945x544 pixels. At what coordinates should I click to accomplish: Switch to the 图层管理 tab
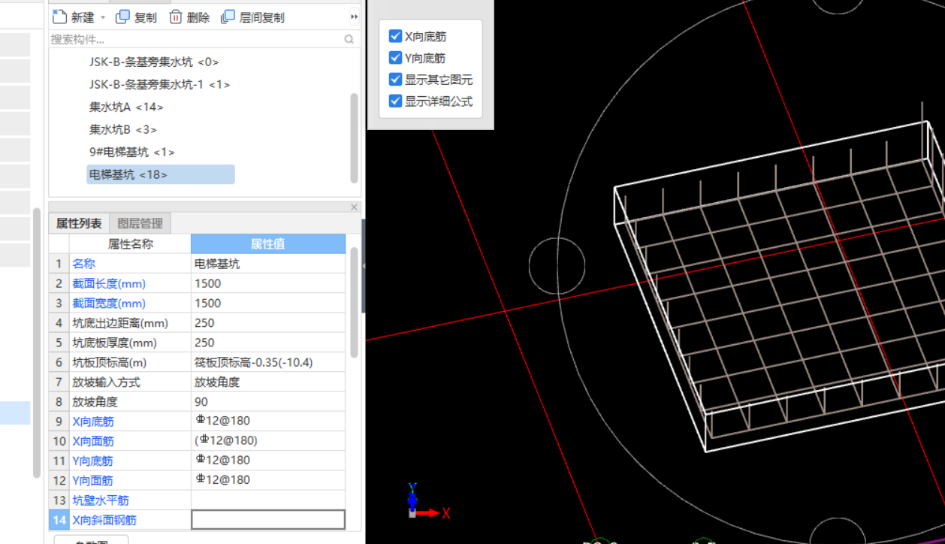pyautogui.click(x=140, y=223)
